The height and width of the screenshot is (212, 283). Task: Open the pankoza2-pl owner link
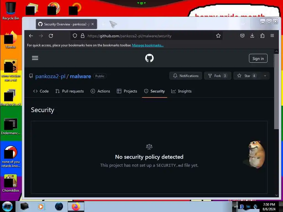coord(50,76)
